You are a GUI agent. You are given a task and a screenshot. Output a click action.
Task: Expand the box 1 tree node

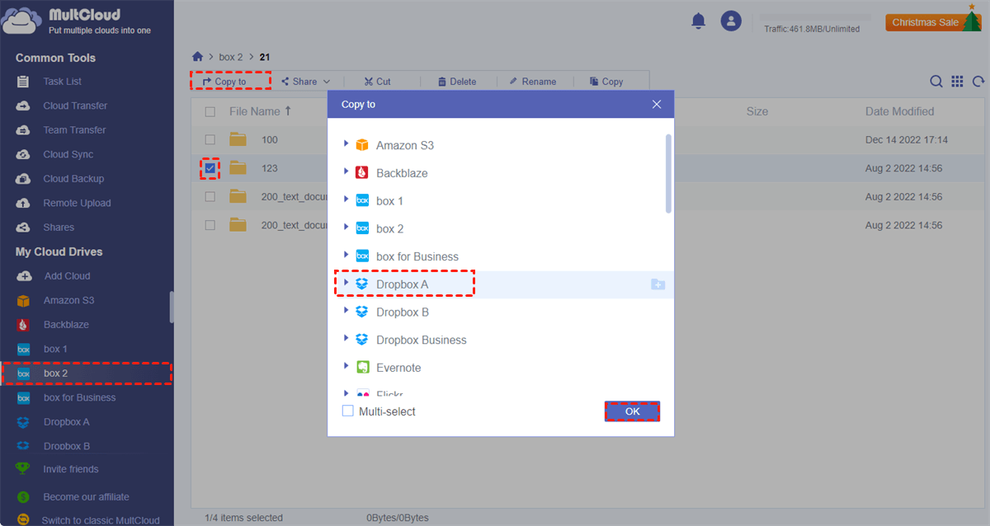[346, 200]
